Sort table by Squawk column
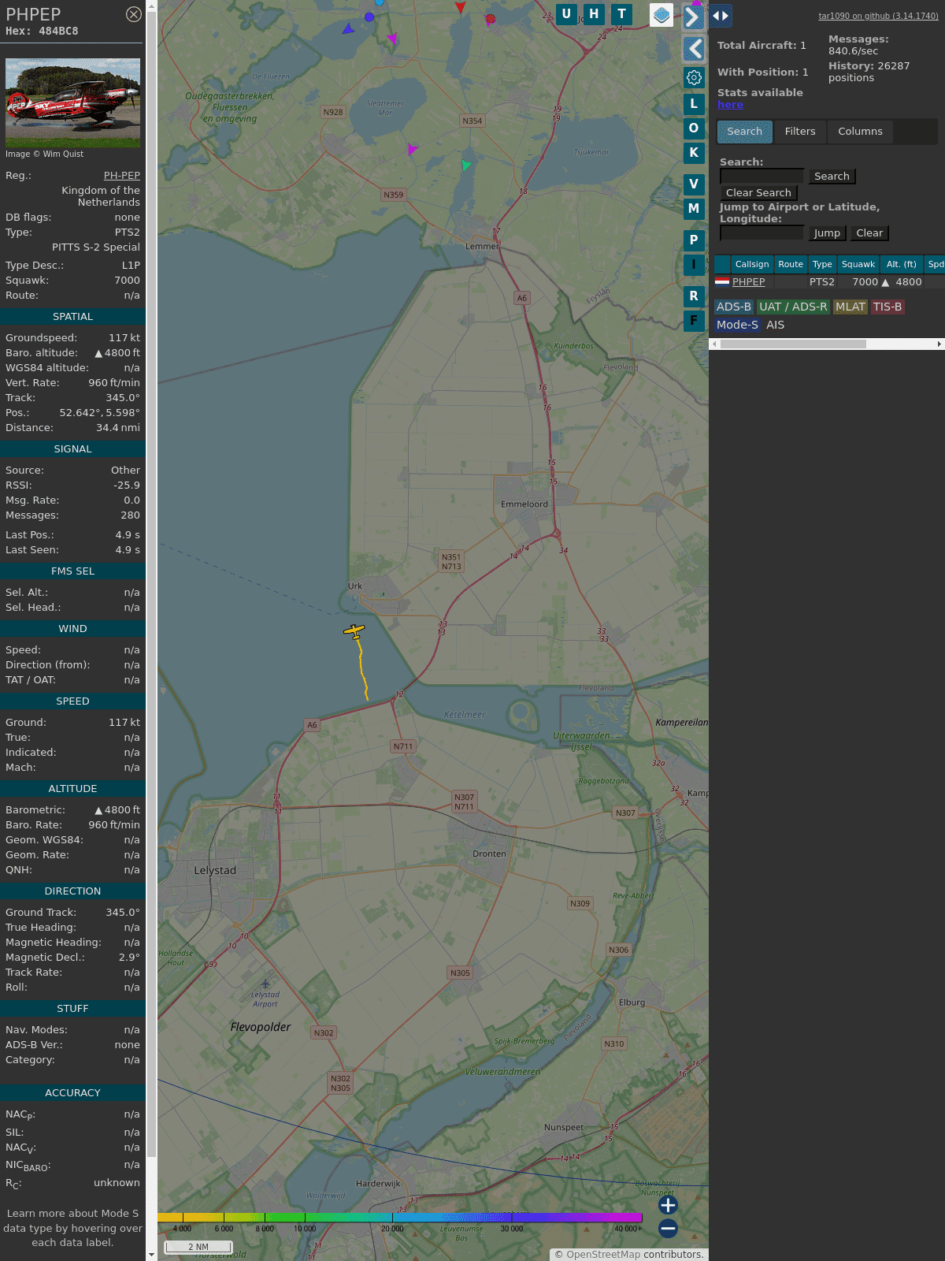 point(858,265)
